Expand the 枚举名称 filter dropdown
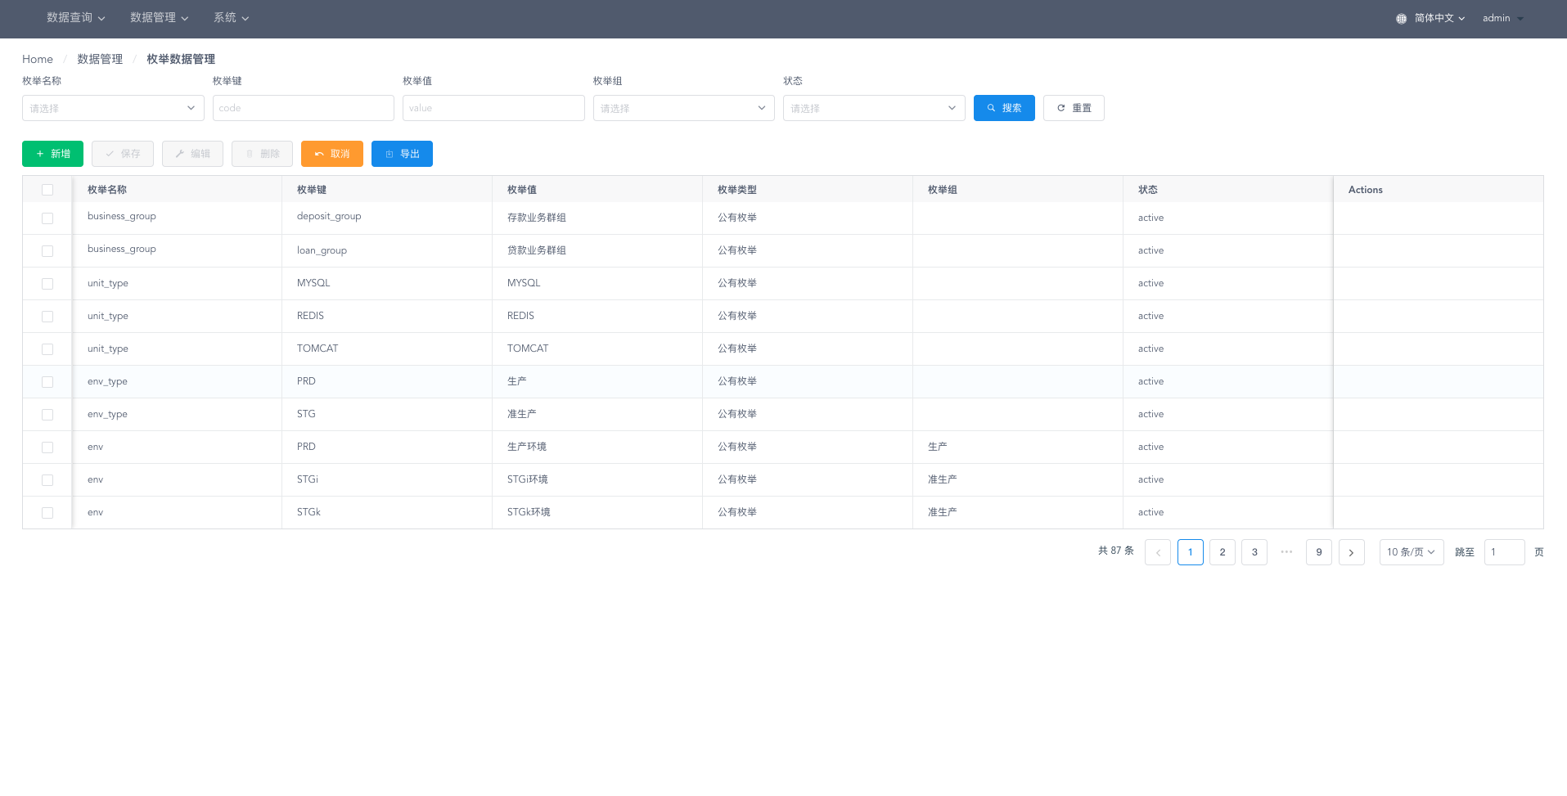1567x796 pixels. 113,108
